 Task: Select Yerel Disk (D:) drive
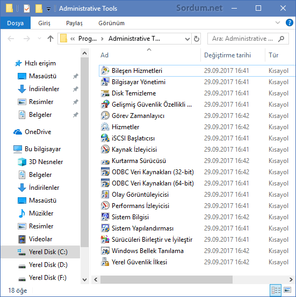(x=42, y=265)
